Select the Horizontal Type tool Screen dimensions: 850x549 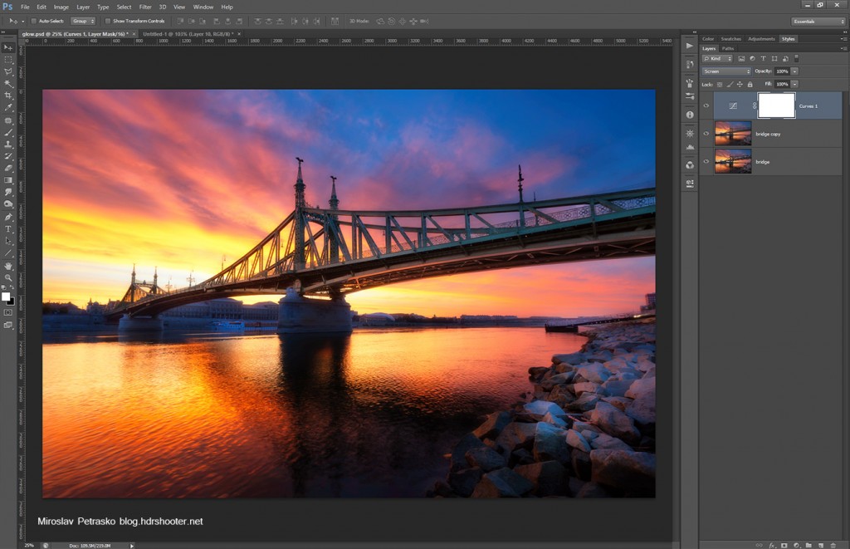[x=8, y=228]
